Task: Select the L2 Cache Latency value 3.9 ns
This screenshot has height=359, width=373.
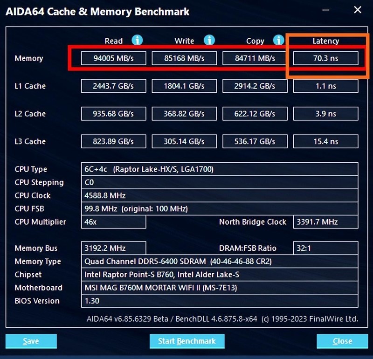Action: coord(325,113)
